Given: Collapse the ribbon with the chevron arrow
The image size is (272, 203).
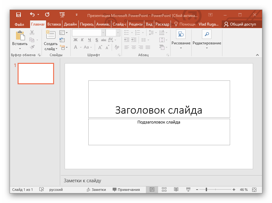Looking at the screenshot, I should pyautogui.click(x=257, y=55).
